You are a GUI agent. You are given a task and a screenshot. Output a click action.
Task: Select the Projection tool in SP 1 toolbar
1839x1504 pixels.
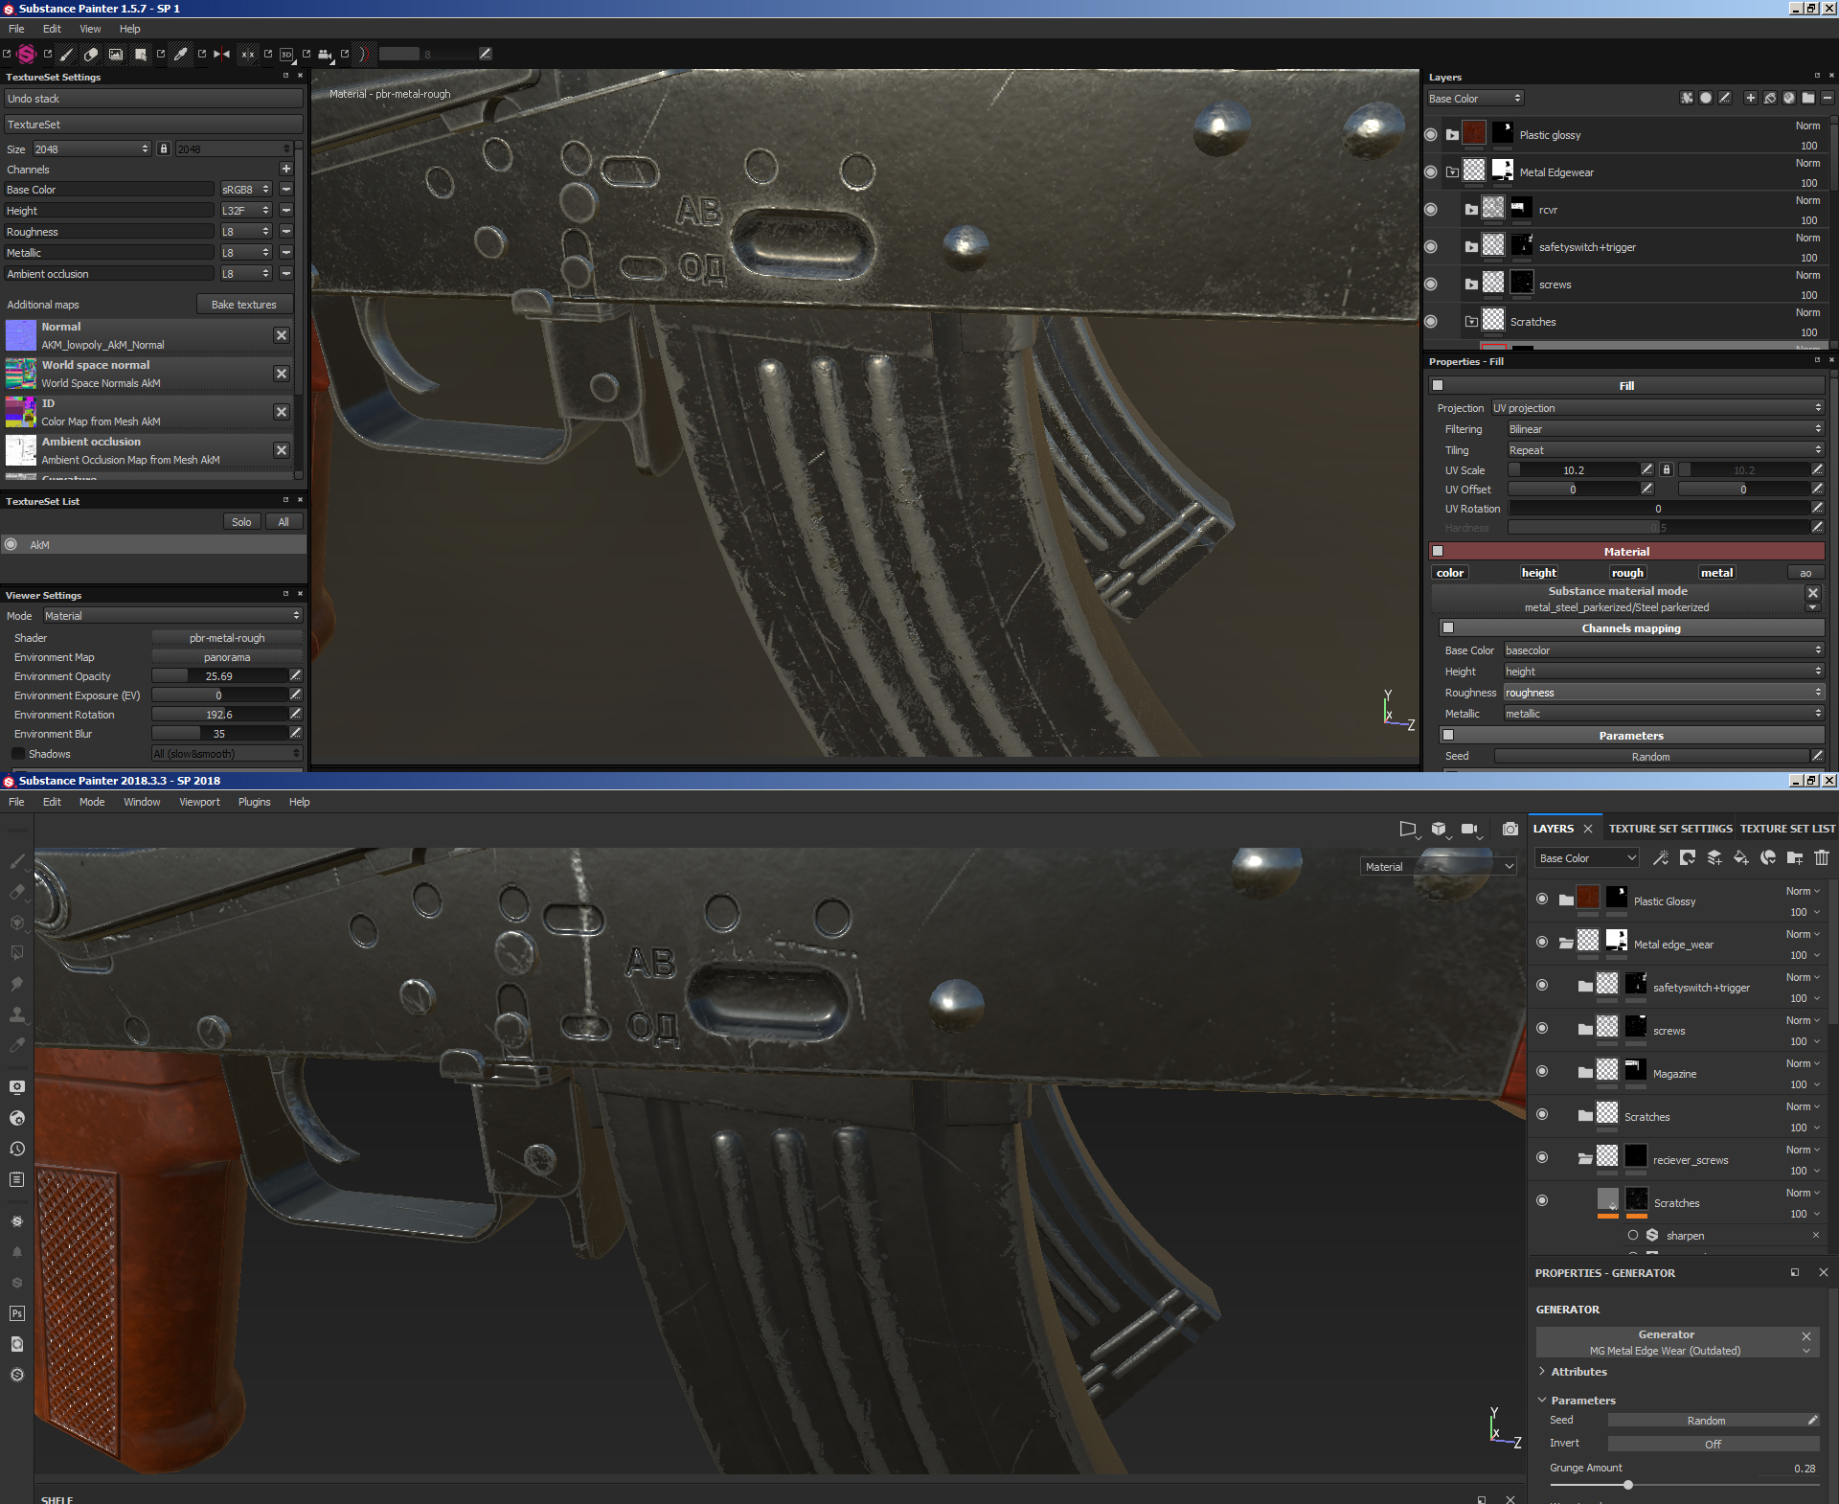point(116,55)
